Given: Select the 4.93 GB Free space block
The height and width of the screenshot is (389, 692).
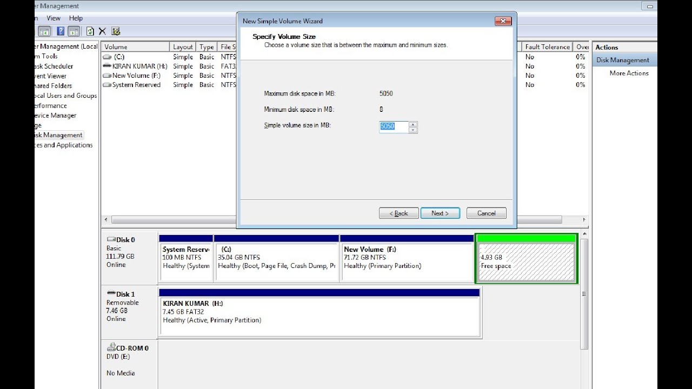Looking at the screenshot, I should 527,258.
